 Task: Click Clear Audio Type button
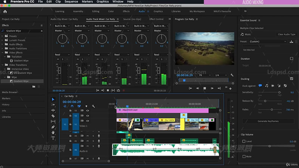[x=286, y=34]
